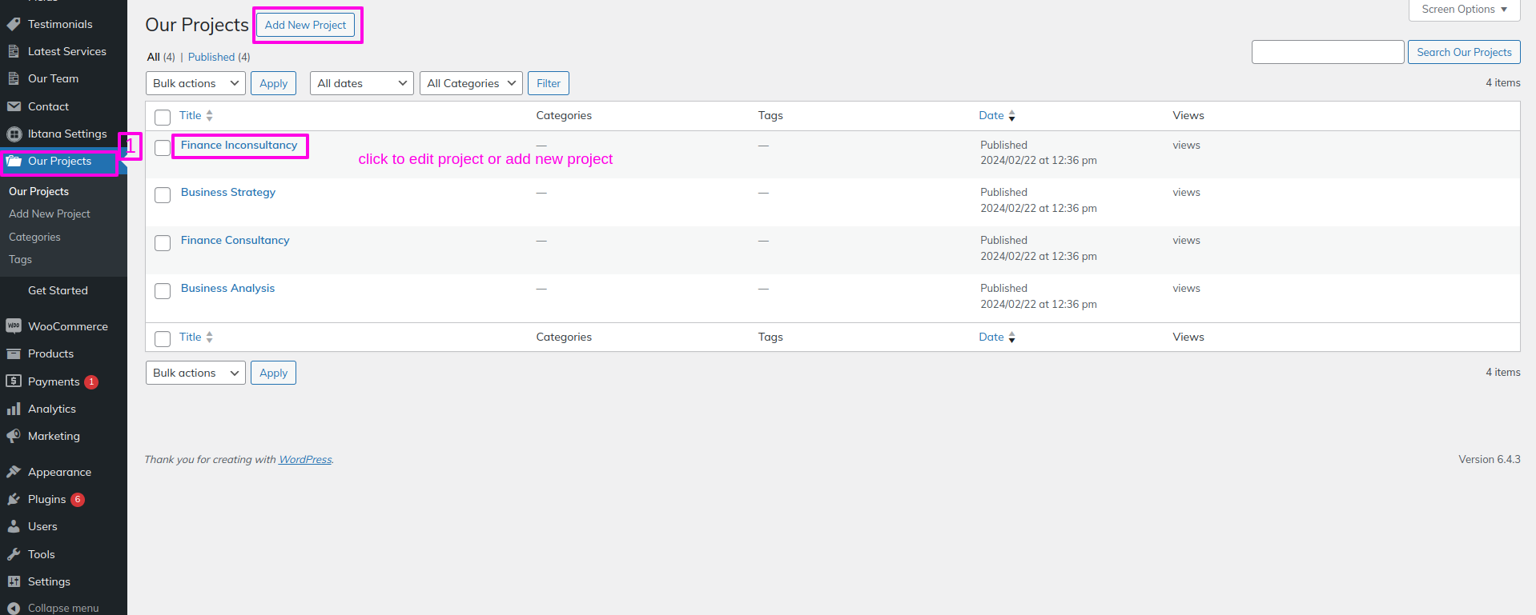The height and width of the screenshot is (615, 1536).
Task: Toggle the select-all checkbox in table header
Action: click(163, 118)
